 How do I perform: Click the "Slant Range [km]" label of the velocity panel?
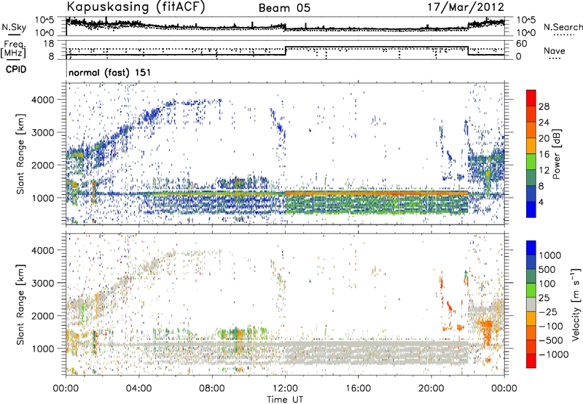20,305
